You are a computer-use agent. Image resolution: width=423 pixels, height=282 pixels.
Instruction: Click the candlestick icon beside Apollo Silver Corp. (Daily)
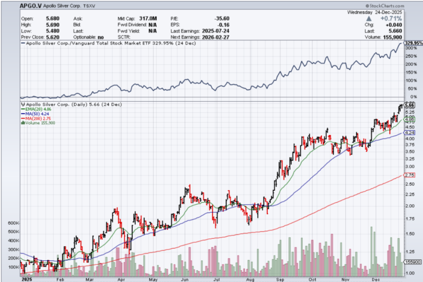(22, 105)
